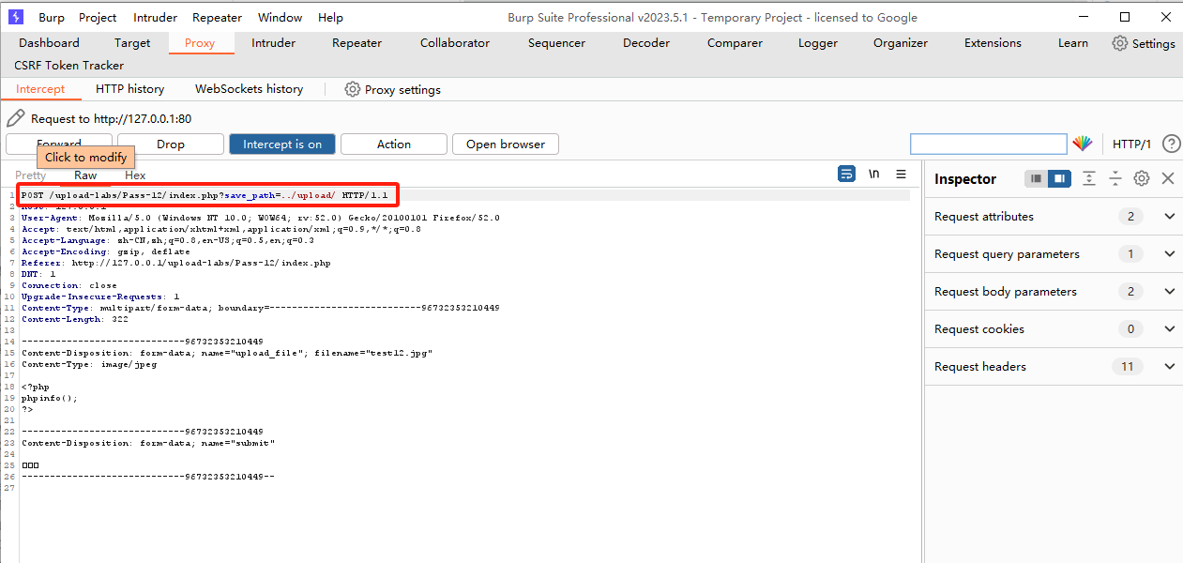Open the Intruder menu in menu bar
1183x563 pixels.
[155, 17]
